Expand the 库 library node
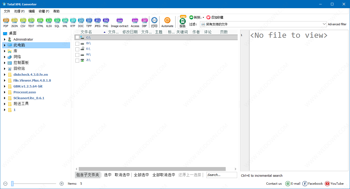Viewport: 350px width, 189px height. (x=5, y=51)
